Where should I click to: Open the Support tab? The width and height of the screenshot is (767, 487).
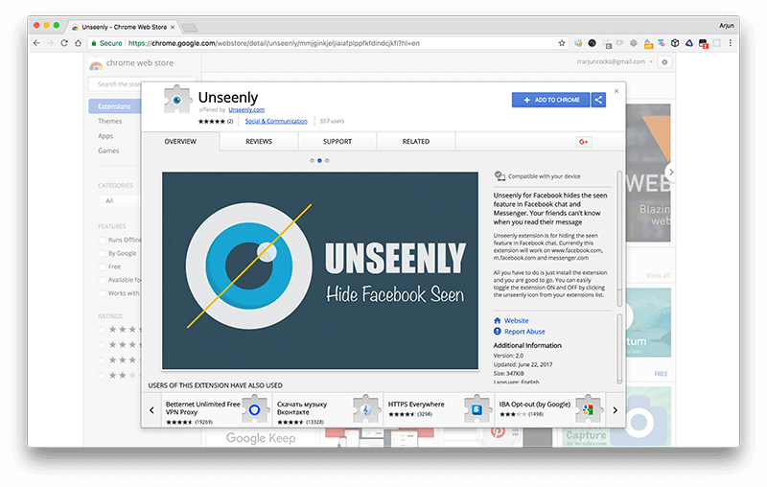337,142
